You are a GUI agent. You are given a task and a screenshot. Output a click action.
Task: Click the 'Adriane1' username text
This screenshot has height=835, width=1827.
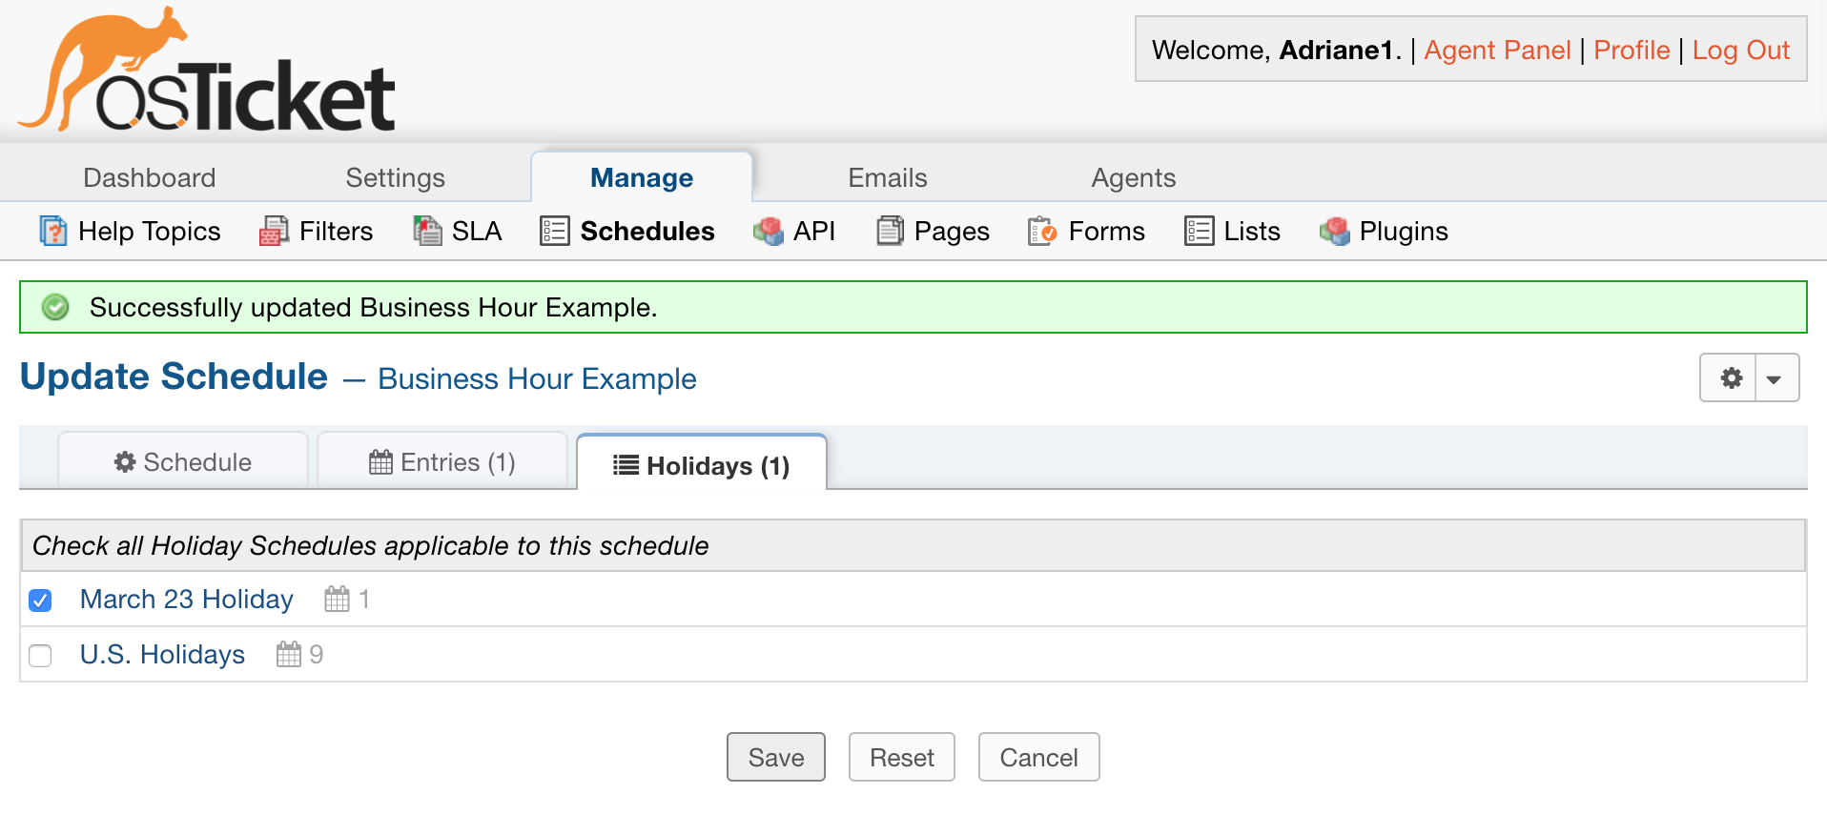[x=1336, y=50]
